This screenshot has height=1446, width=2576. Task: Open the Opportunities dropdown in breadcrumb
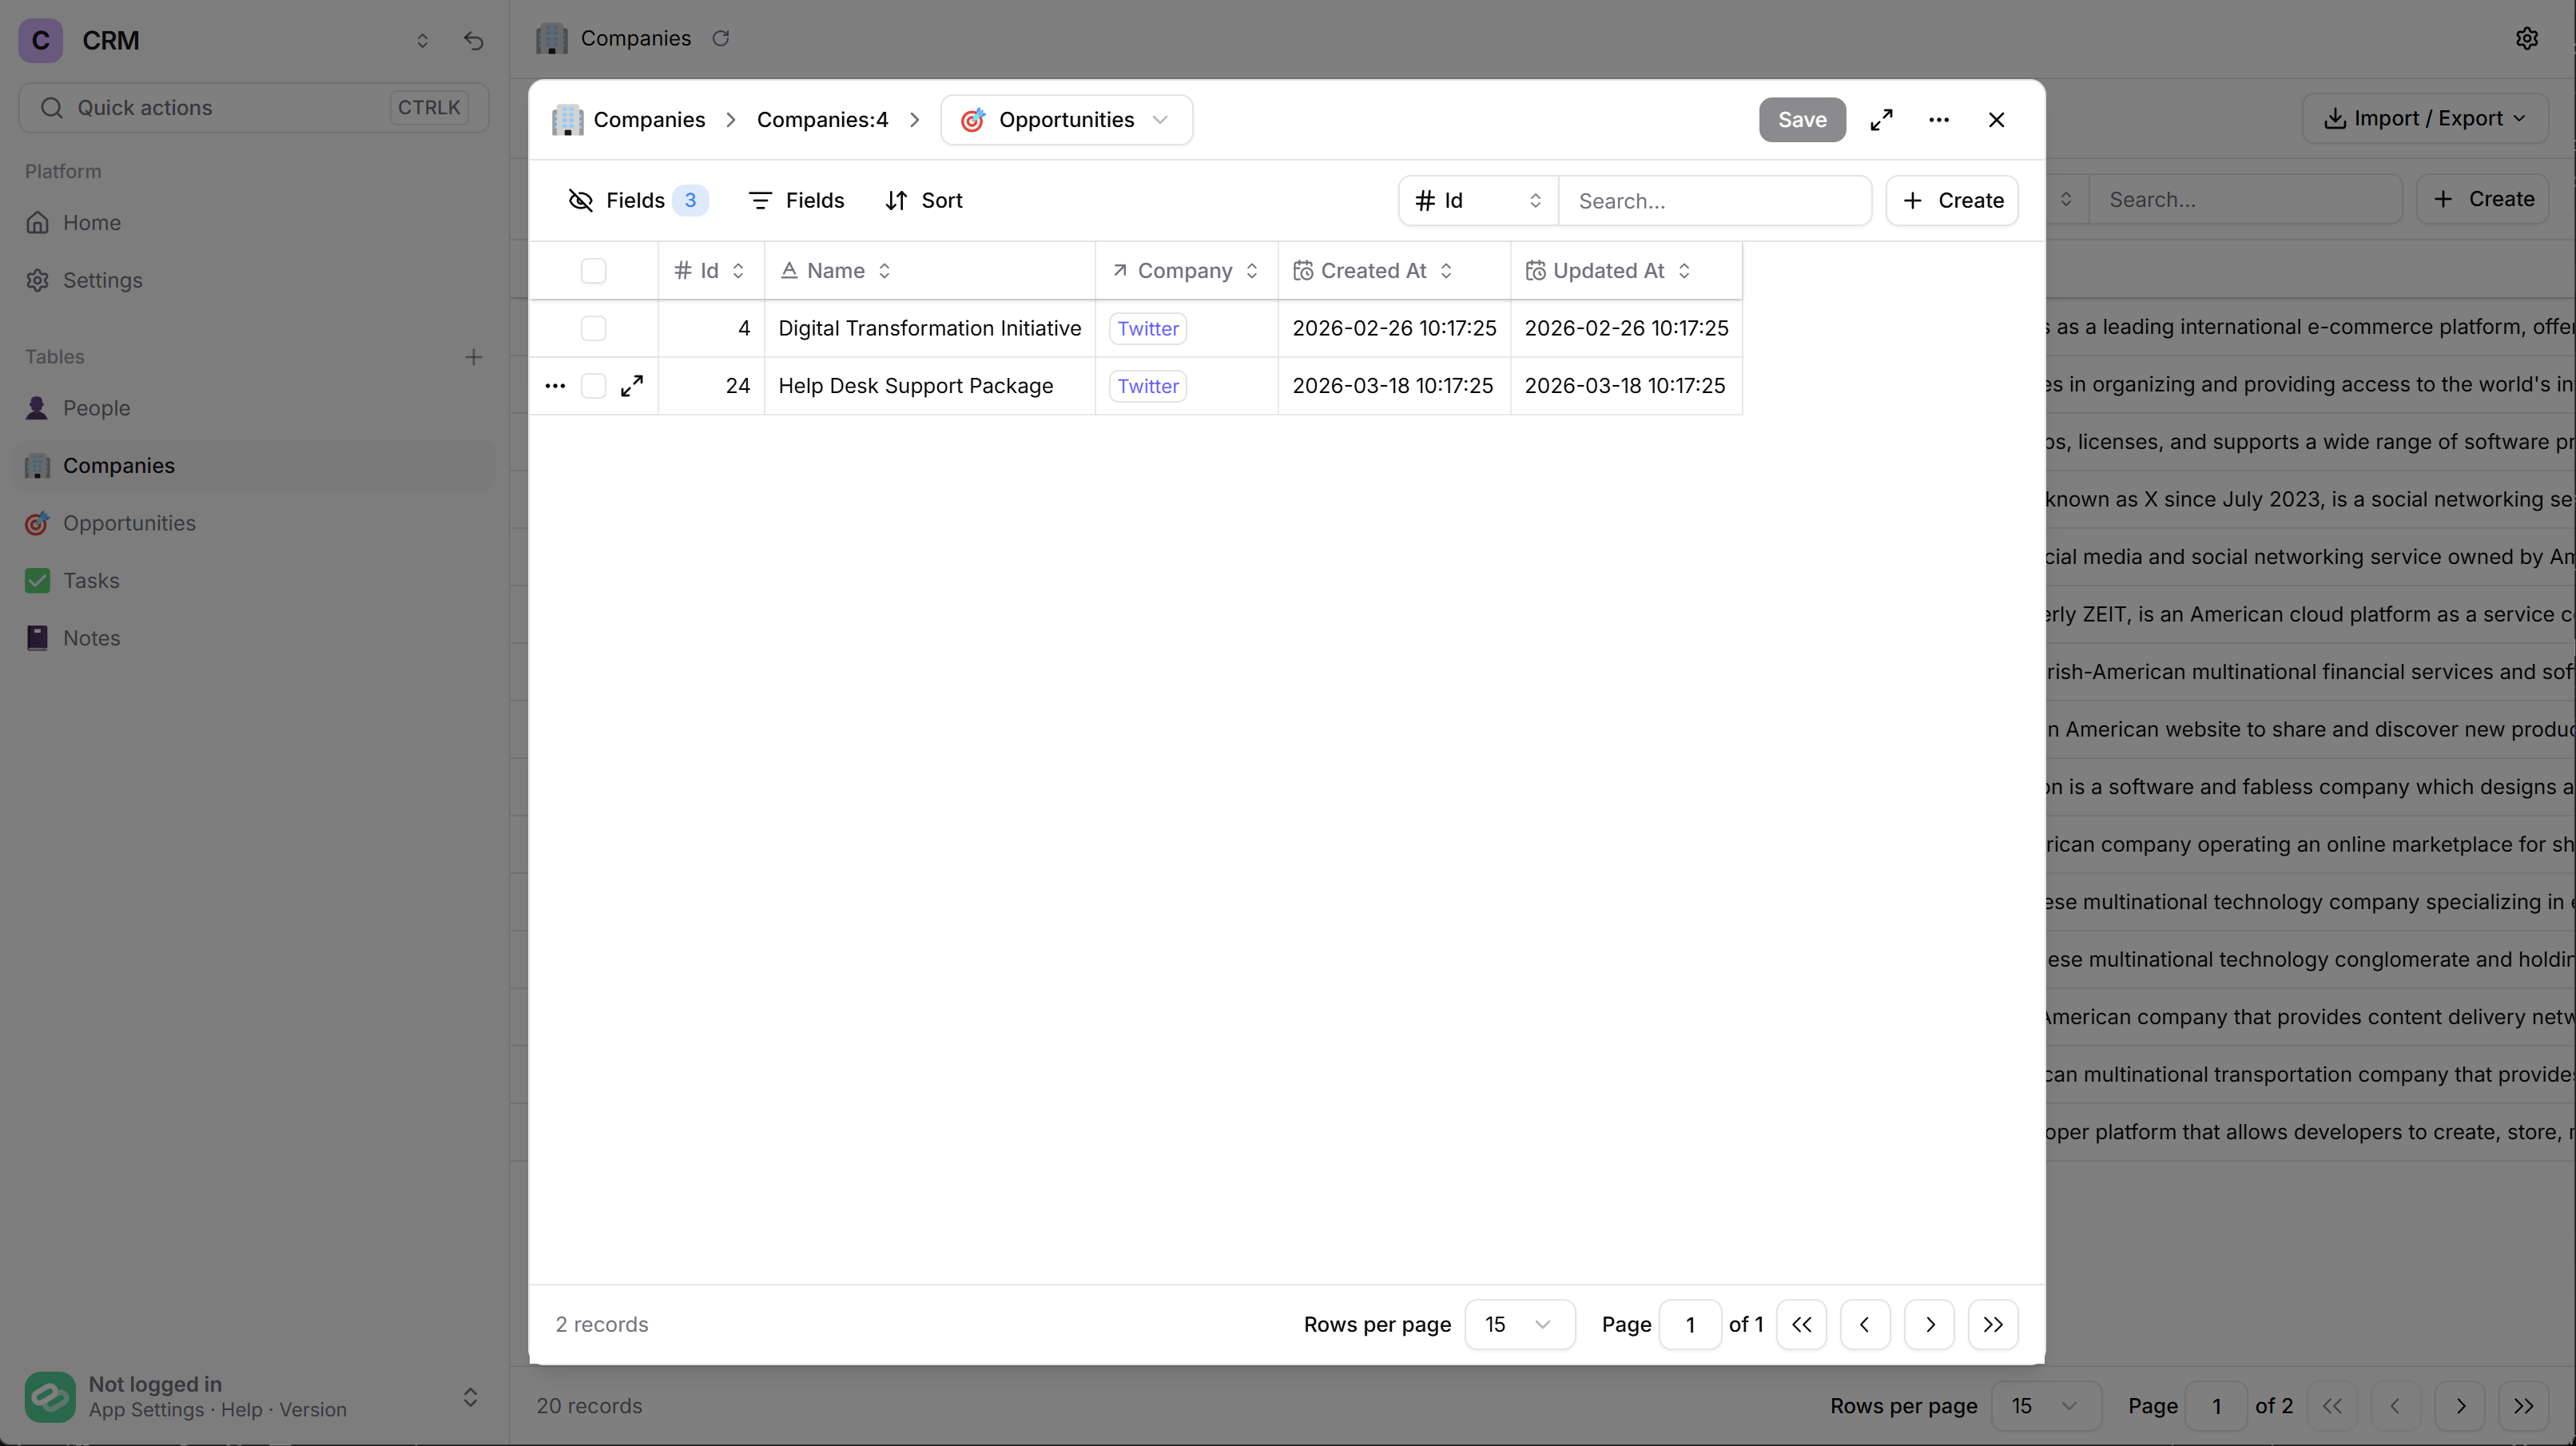pyautogui.click(x=1066, y=120)
